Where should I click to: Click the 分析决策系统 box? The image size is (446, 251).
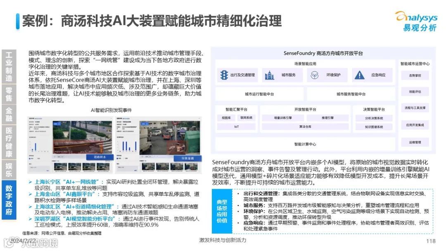click(x=374, y=118)
